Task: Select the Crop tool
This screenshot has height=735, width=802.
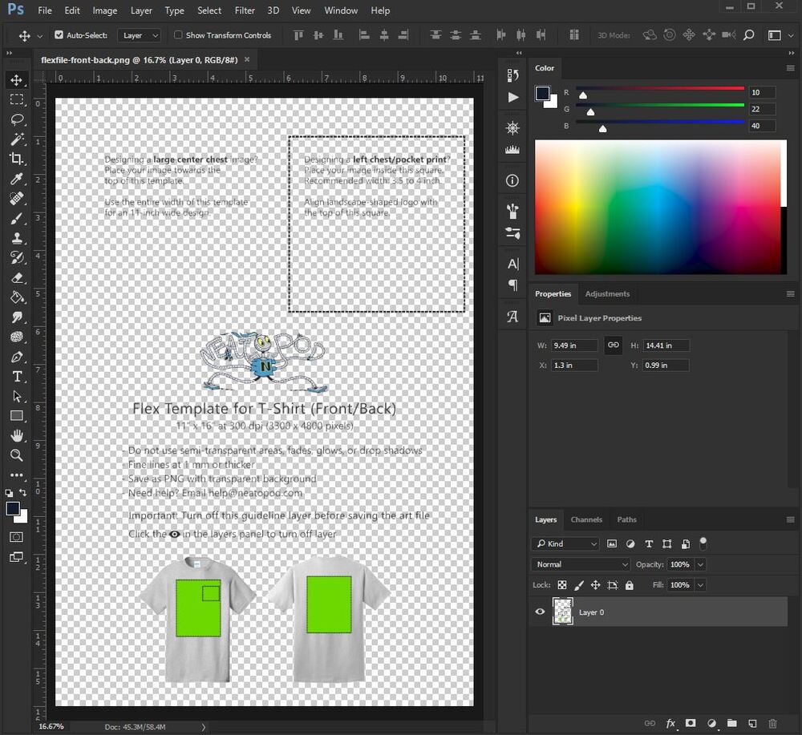Action: [16, 159]
